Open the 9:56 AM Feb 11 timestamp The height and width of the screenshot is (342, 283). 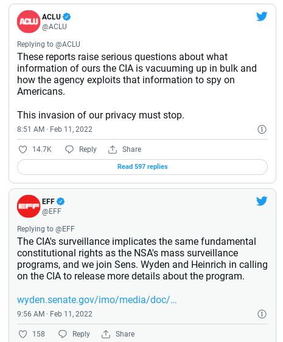pyautogui.click(x=55, y=314)
